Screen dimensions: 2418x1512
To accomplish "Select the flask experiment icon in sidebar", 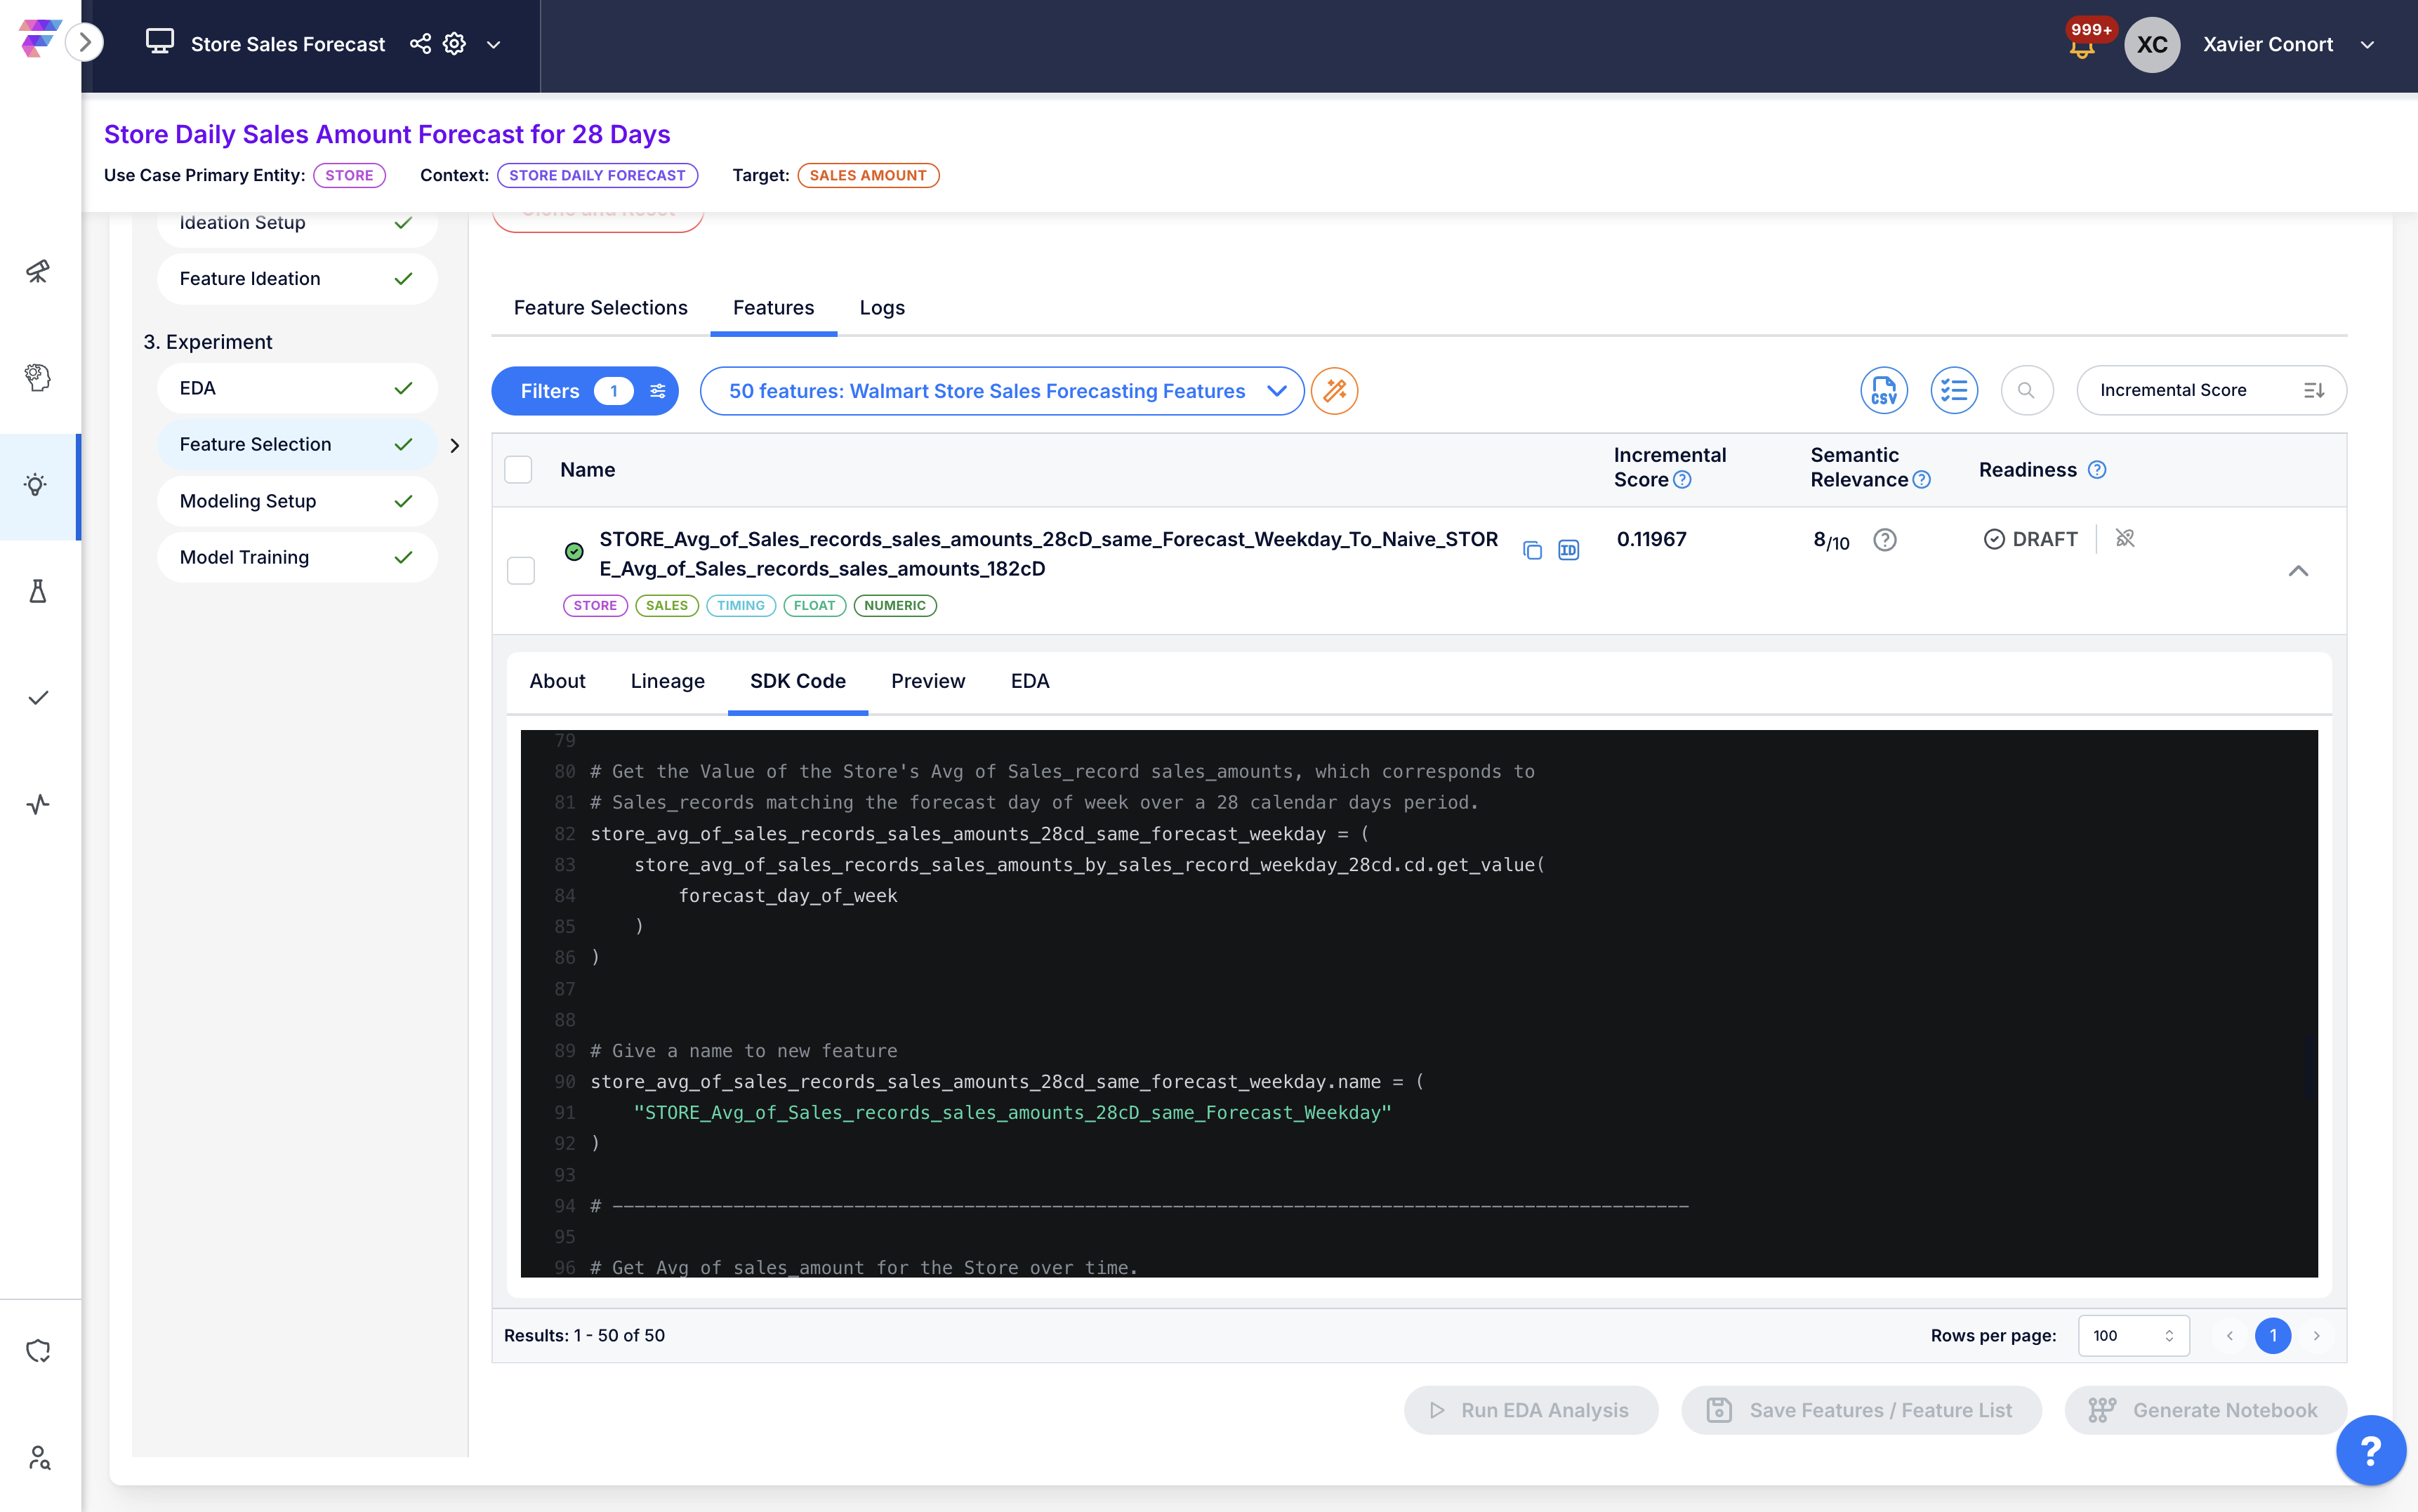I will tap(38, 591).
